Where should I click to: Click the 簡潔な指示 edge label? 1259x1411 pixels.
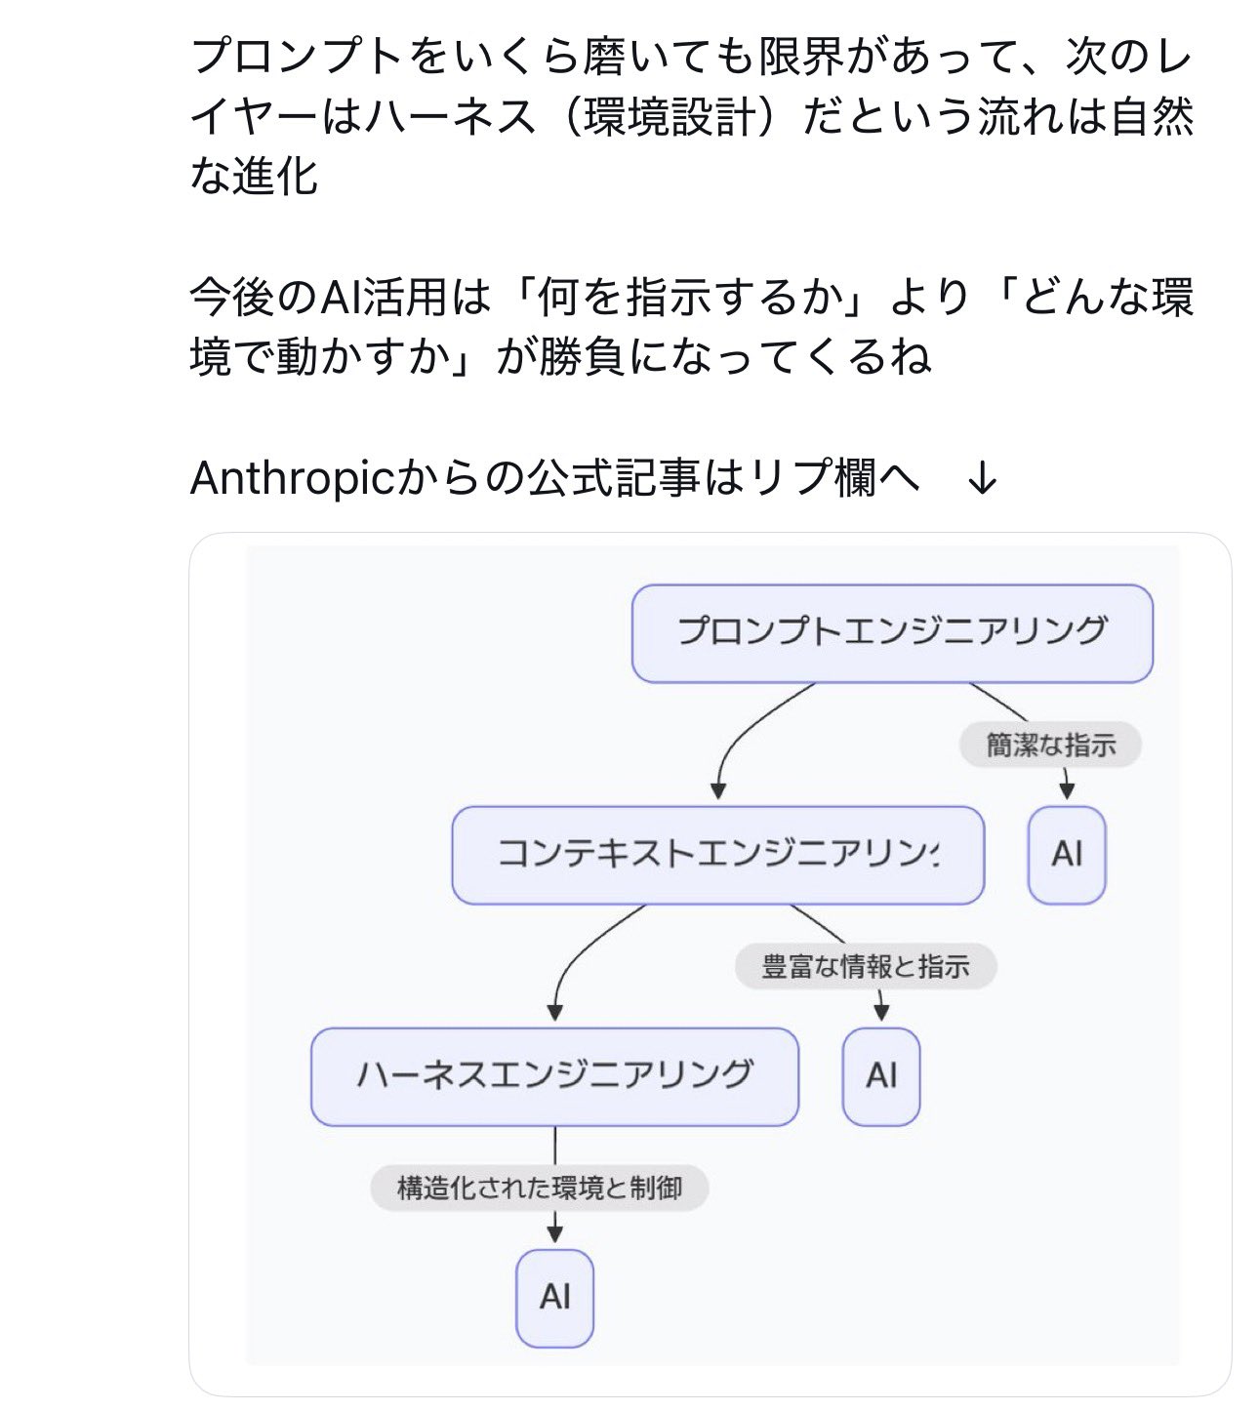1050,746
